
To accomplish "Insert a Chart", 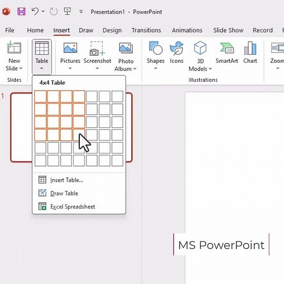I will [250, 52].
